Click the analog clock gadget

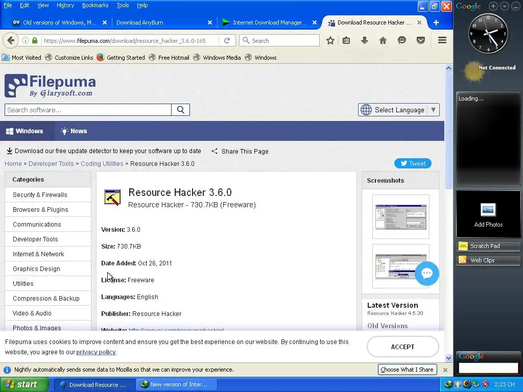(x=488, y=33)
